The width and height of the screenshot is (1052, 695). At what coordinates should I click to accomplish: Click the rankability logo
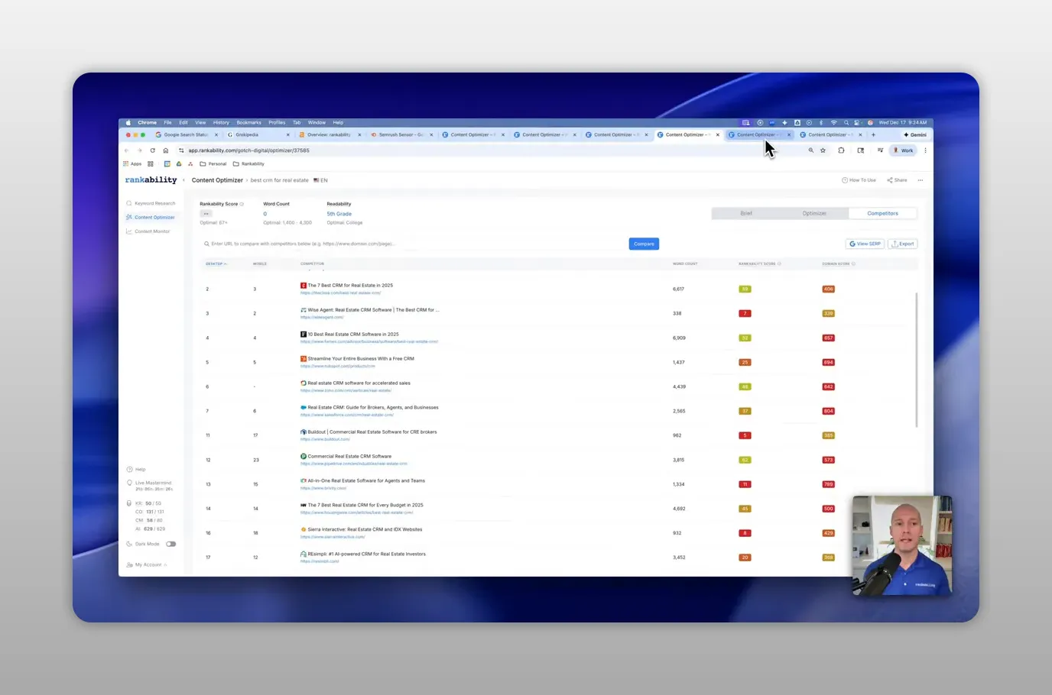point(151,180)
